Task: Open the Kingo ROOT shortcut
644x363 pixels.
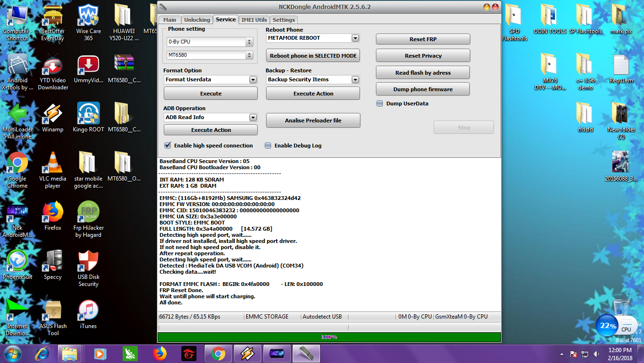Action: pos(88,117)
